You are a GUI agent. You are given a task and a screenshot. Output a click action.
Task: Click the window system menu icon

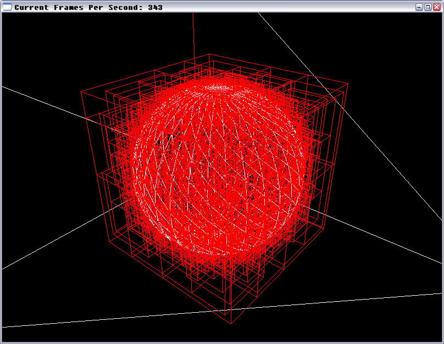[x=7, y=7]
